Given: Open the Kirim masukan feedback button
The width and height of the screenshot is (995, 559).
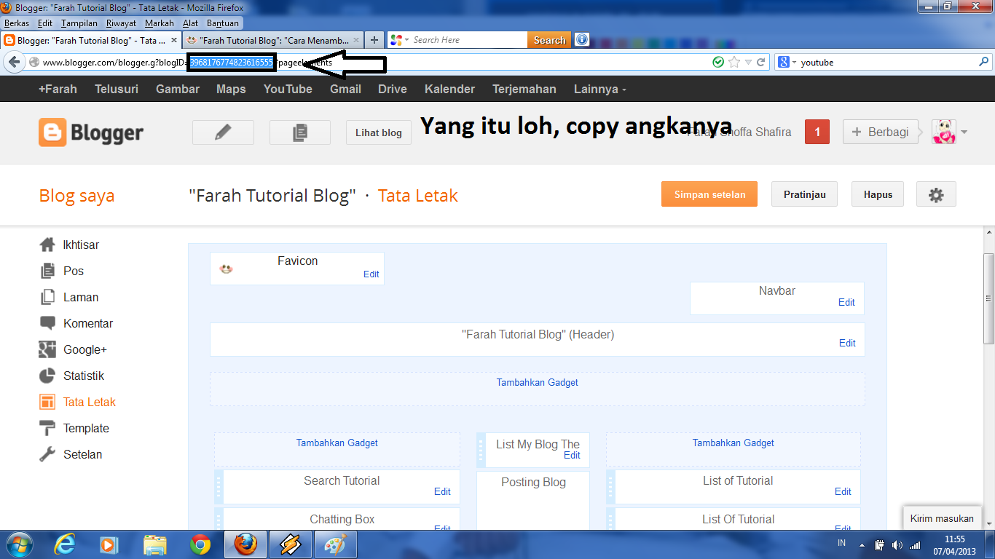Looking at the screenshot, I should [x=941, y=518].
